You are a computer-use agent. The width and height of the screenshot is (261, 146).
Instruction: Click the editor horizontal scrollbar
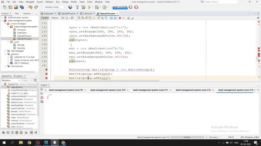point(106,81)
